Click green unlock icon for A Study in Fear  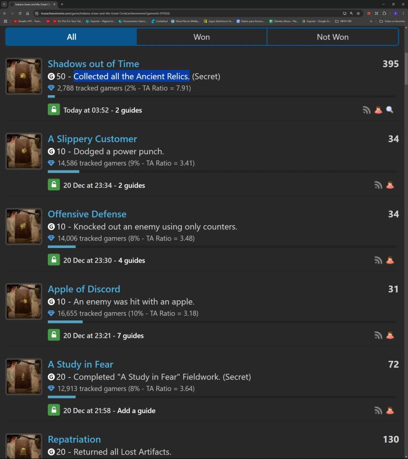click(x=54, y=410)
